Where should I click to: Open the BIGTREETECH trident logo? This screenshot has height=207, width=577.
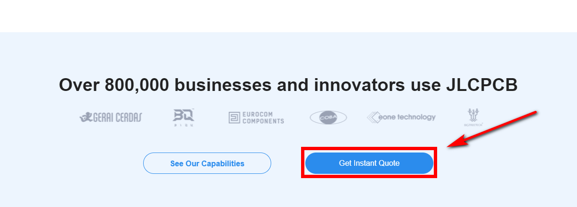[473, 117]
